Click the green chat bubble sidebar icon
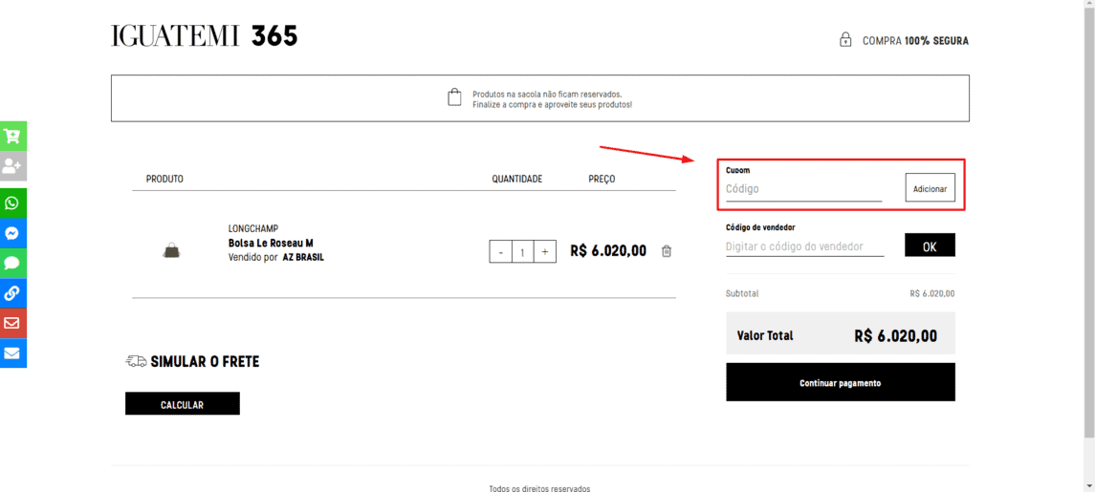Viewport: 1095px width, 492px height. [12, 263]
